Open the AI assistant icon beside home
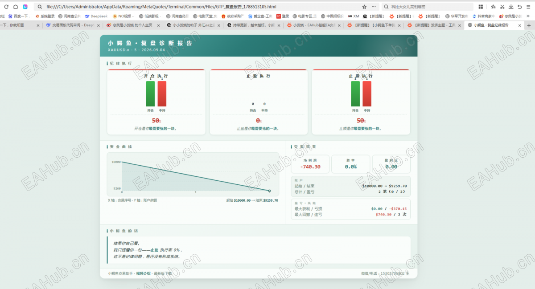Image resolution: width=535 pixels, height=289 pixels. coord(25,7)
